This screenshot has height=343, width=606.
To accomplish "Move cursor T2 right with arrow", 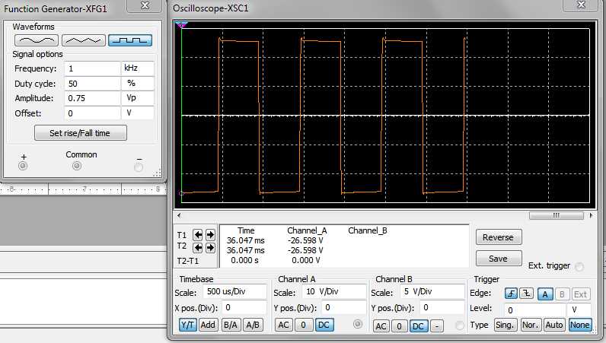I will tap(210, 247).
